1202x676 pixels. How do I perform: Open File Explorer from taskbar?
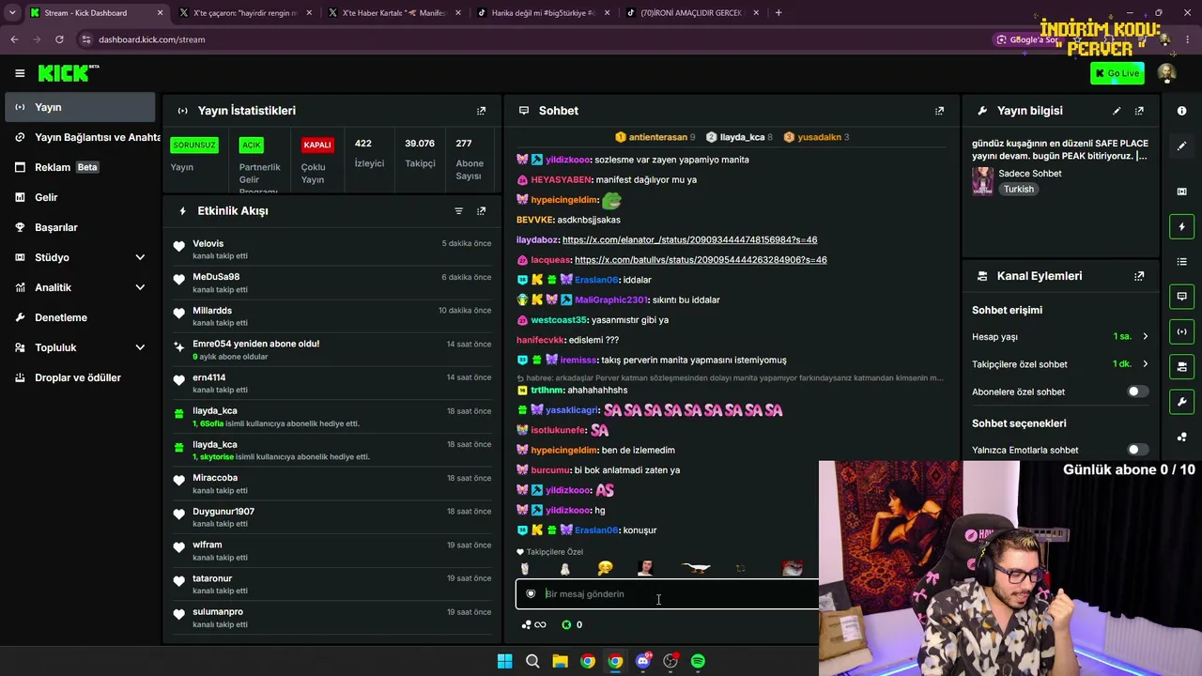click(x=560, y=661)
